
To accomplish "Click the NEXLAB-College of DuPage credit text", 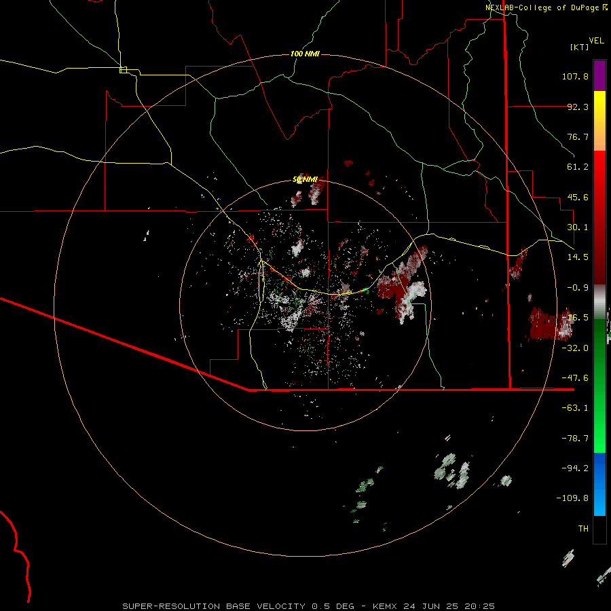I will click(x=547, y=7).
